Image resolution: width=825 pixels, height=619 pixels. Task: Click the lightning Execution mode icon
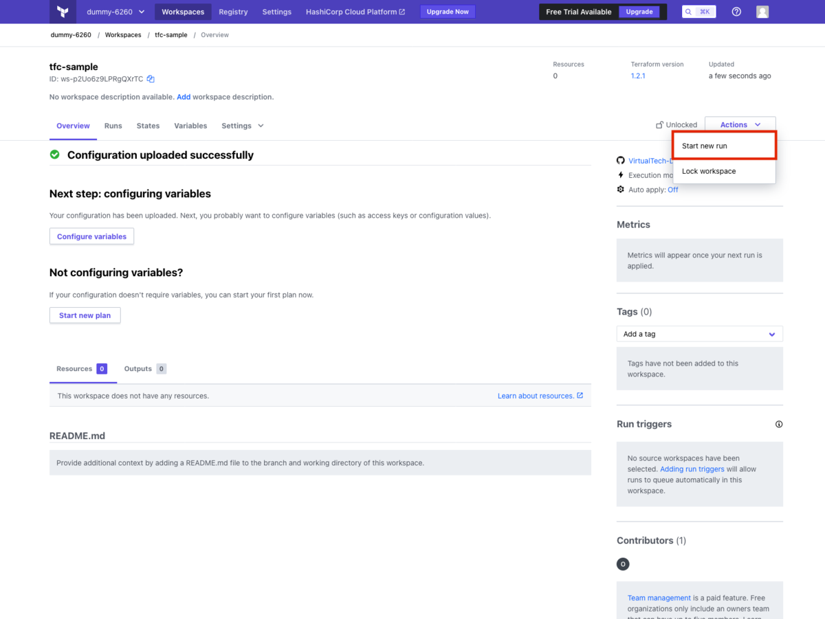click(621, 175)
